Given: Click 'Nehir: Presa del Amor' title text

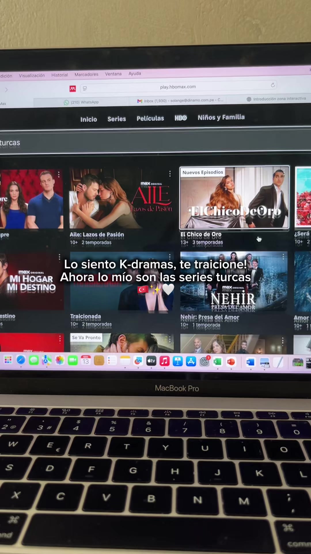Looking at the screenshot, I should click(x=210, y=317).
